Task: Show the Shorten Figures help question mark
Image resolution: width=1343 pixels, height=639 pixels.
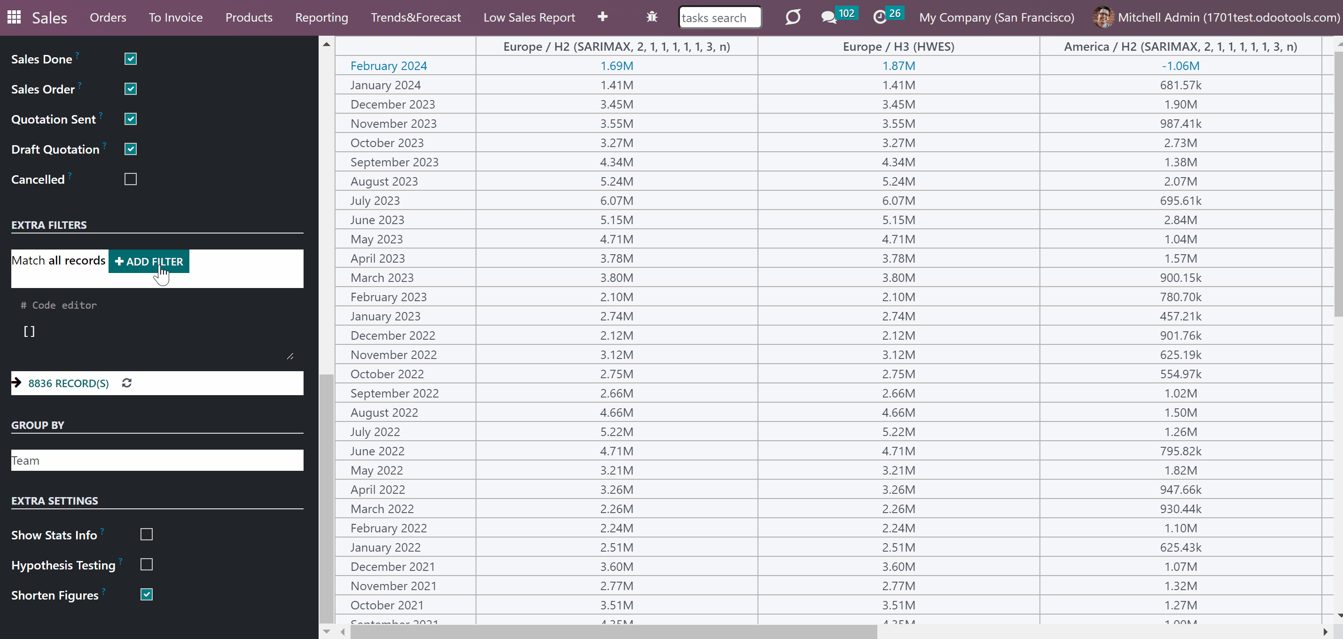Action: point(103,591)
